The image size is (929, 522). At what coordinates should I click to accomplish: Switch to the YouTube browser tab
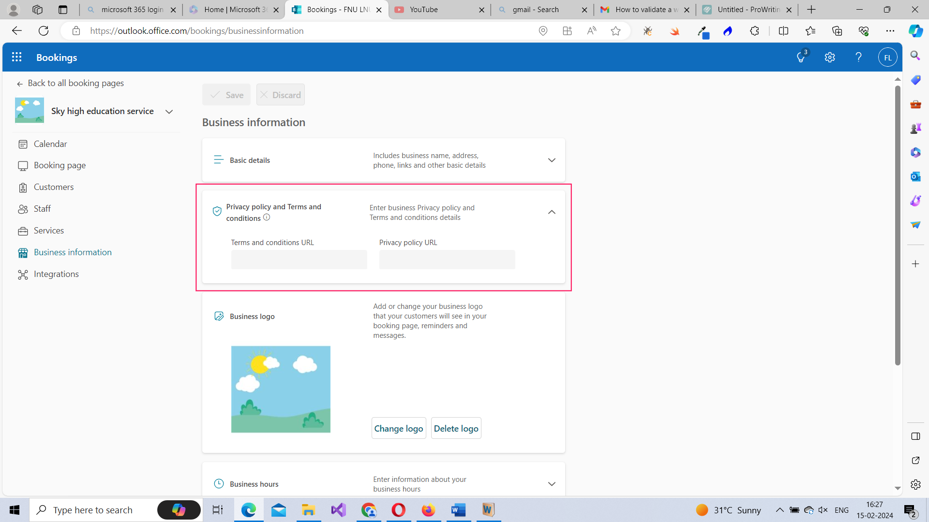[x=423, y=9]
